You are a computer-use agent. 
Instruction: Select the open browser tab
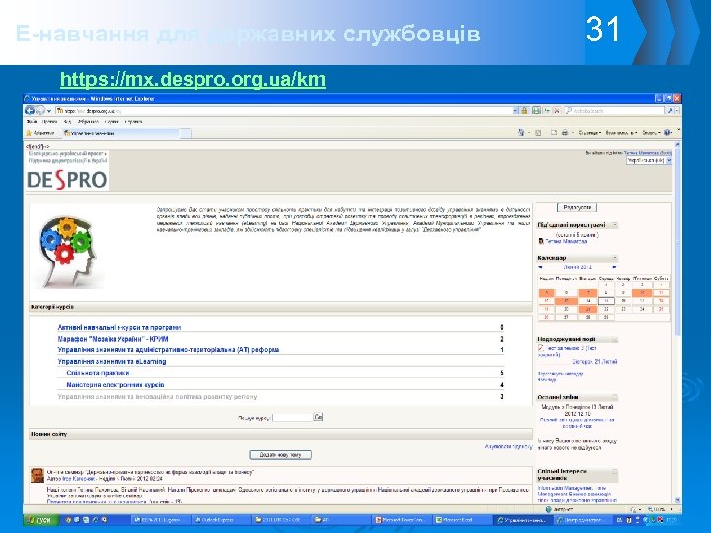pyautogui.click(x=120, y=133)
